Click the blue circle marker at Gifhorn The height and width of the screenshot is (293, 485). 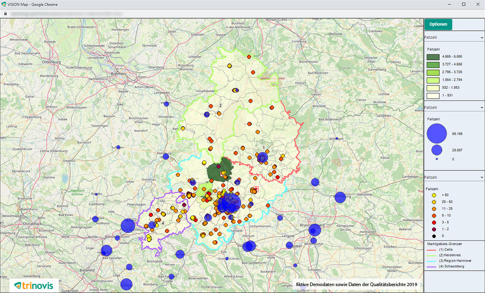tap(315, 182)
